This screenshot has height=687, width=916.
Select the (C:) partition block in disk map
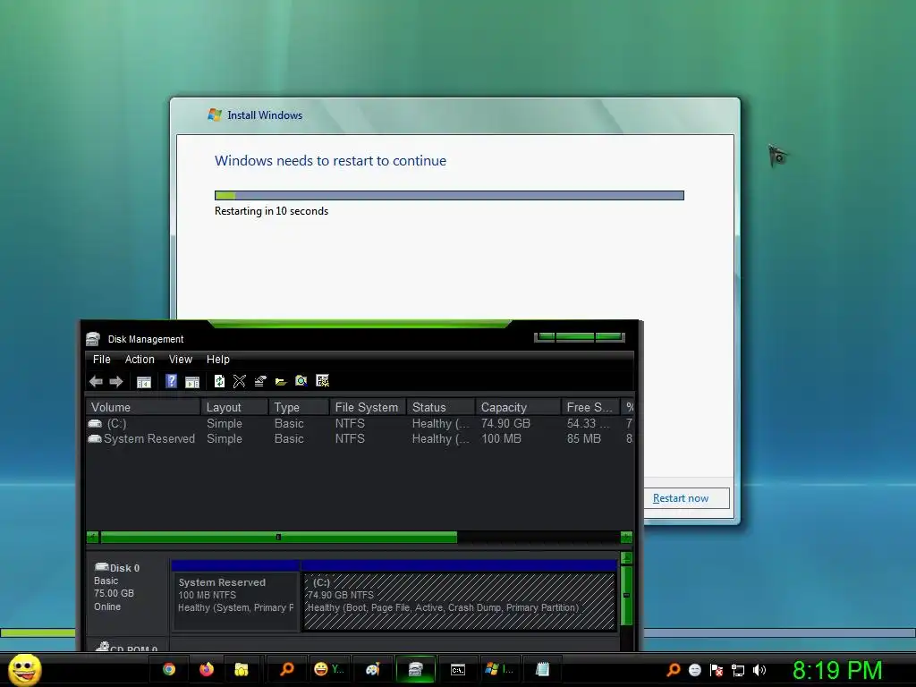[x=459, y=596]
